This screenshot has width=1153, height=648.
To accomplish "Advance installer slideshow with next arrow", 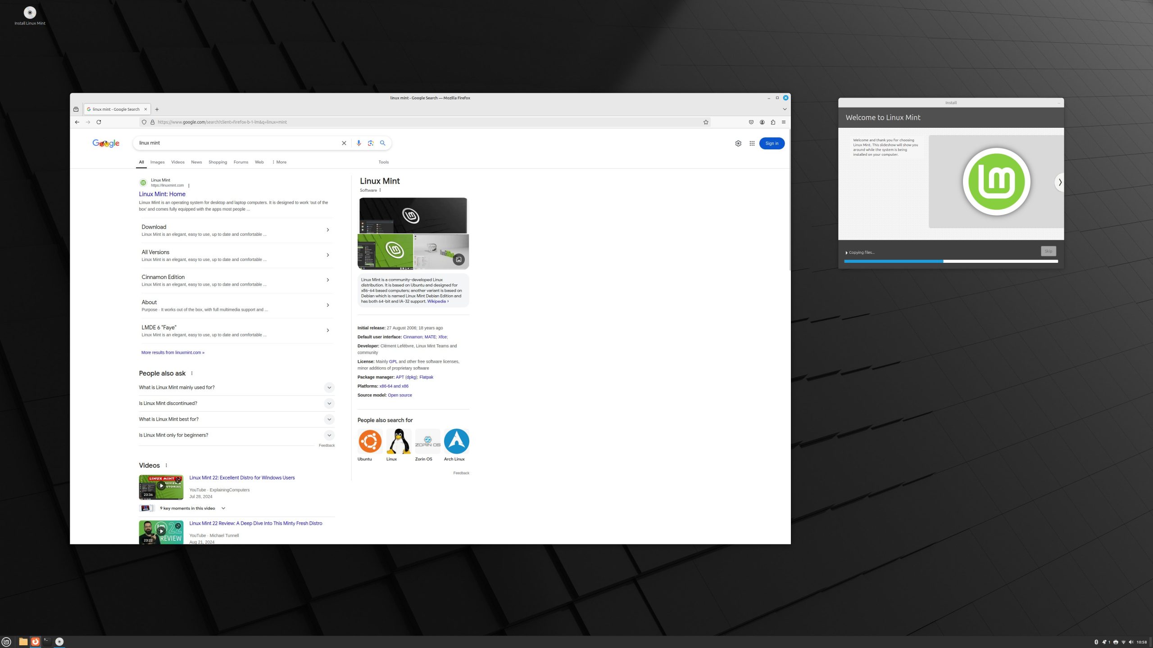I will click(1060, 182).
